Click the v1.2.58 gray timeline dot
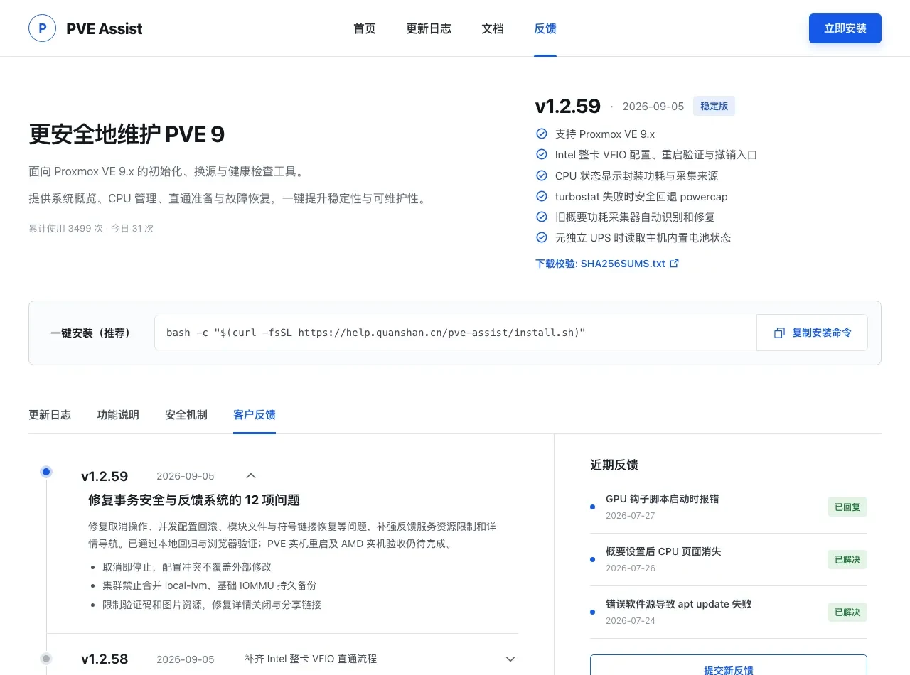 [x=46, y=659]
